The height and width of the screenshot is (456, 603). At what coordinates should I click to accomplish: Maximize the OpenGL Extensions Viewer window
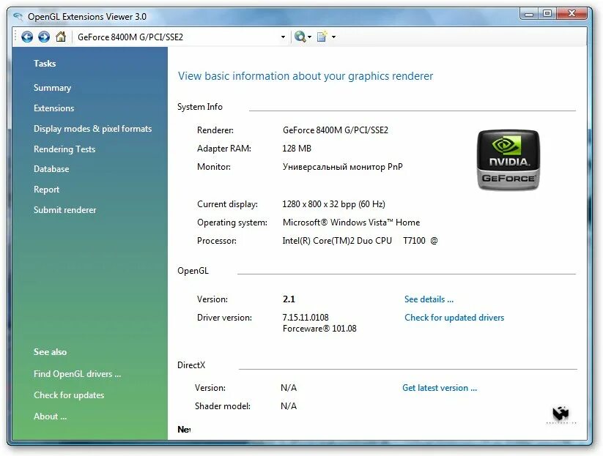(x=547, y=14)
